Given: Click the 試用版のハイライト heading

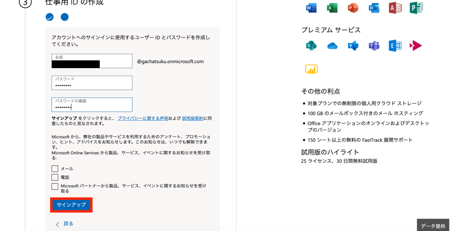Looking at the screenshot, I should coord(330,152).
